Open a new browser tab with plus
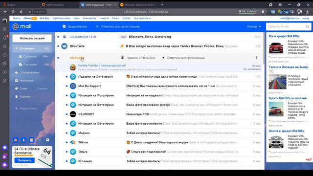Screen dimensions: 313x176 (x=162, y=4)
